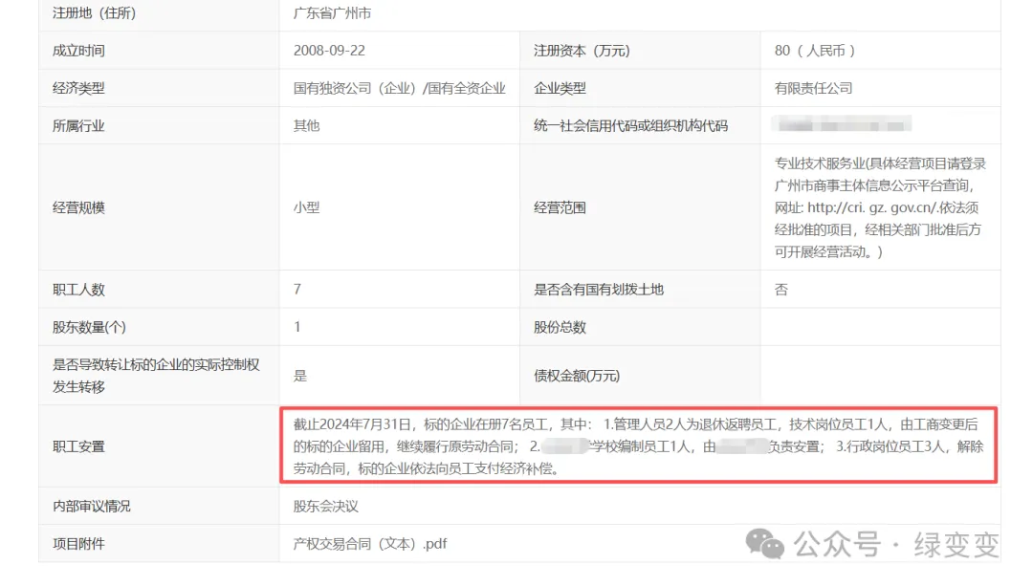Select the 成立时间 date 2008-09-22
This screenshot has height=586, width=1033.
(x=329, y=51)
